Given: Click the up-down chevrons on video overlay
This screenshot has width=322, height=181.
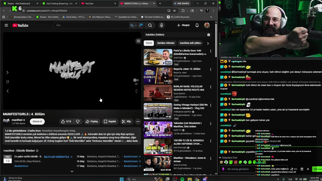Looking at the screenshot, I should (136, 91).
